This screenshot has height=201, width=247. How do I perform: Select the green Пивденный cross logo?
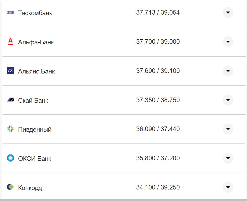[10, 129]
